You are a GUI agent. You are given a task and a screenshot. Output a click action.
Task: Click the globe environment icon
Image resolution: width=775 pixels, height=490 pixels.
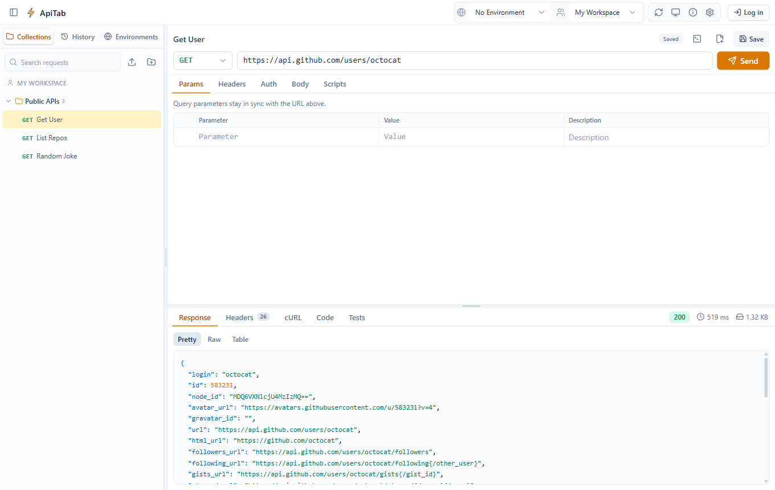click(462, 13)
